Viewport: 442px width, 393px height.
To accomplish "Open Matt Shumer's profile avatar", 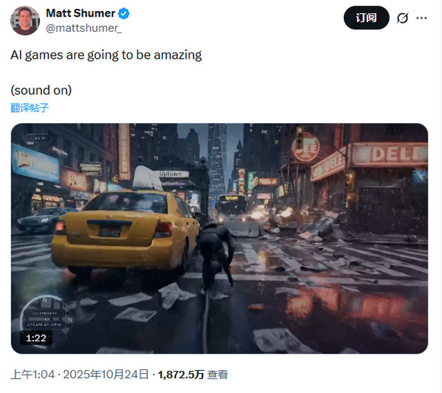I will pyautogui.click(x=25, y=21).
